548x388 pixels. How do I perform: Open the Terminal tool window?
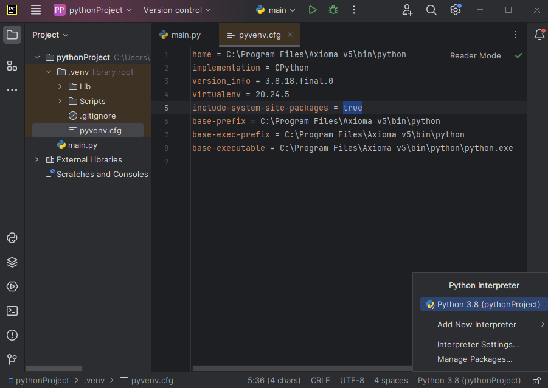[12, 311]
